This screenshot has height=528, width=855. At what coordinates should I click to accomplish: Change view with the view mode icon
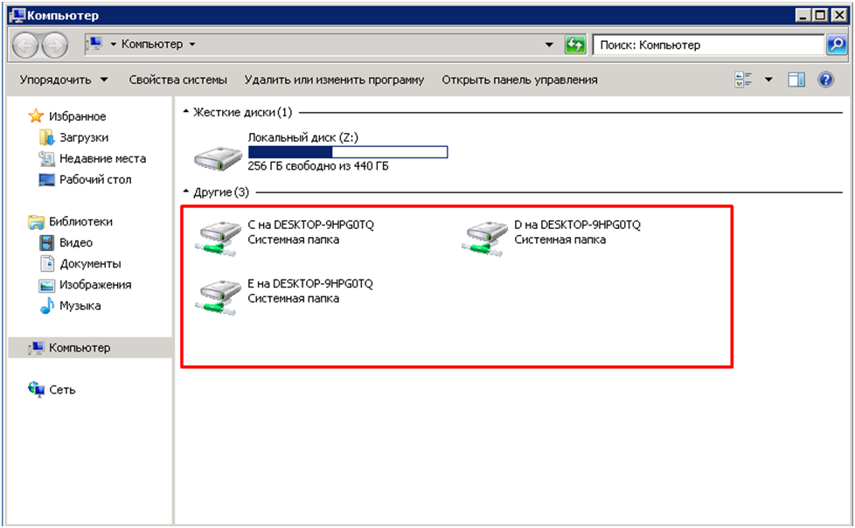(x=743, y=80)
